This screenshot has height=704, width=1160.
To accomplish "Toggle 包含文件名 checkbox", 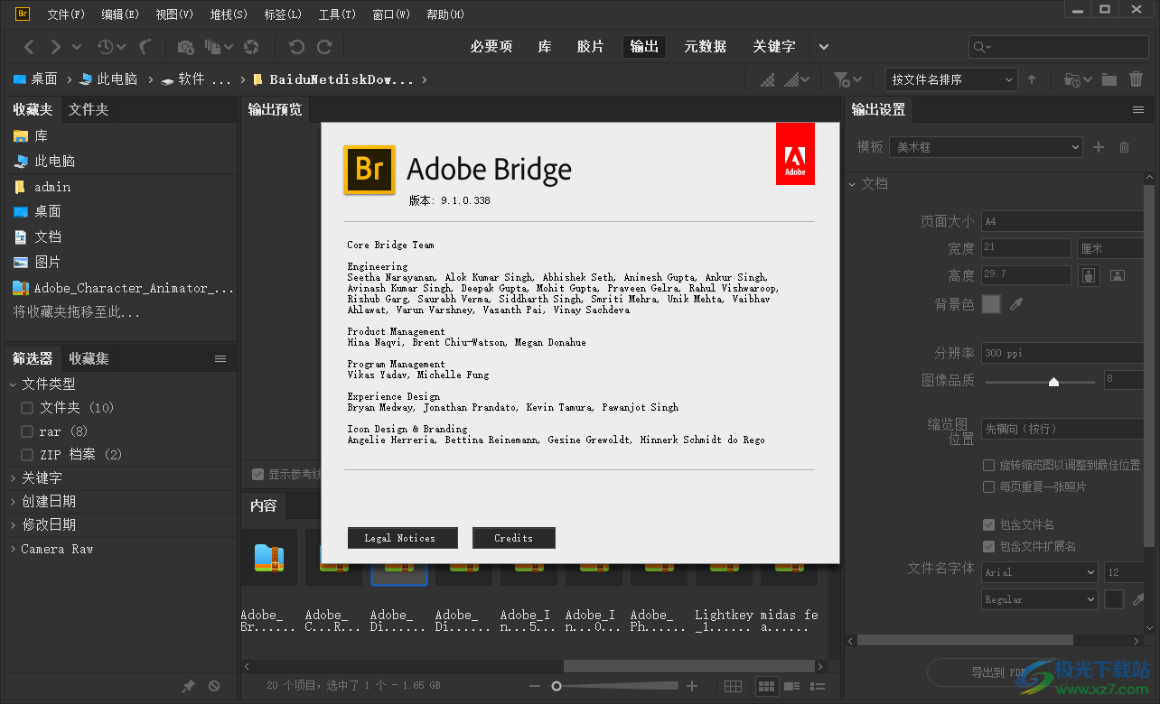I will coord(988,524).
